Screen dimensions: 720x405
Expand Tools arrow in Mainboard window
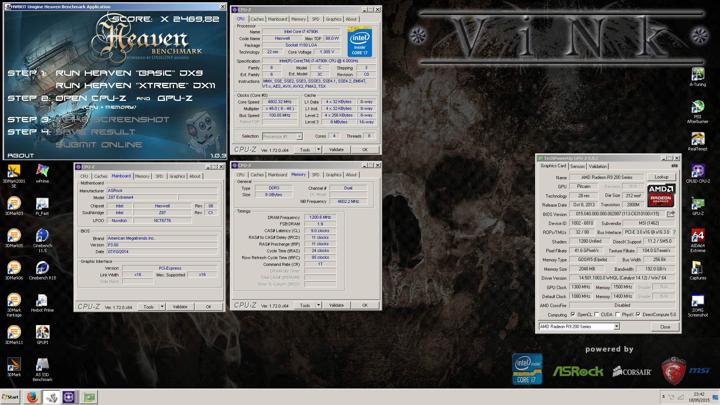pyautogui.click(x=162, y=307)
